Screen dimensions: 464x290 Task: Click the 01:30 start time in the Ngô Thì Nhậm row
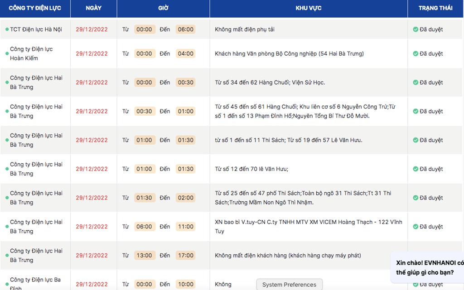(x=144, y=198)
